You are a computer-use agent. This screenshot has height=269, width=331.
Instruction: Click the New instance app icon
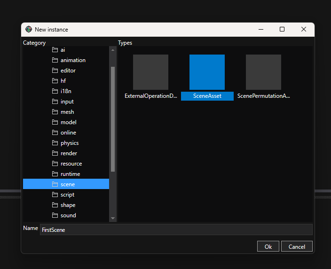point(29,29)
